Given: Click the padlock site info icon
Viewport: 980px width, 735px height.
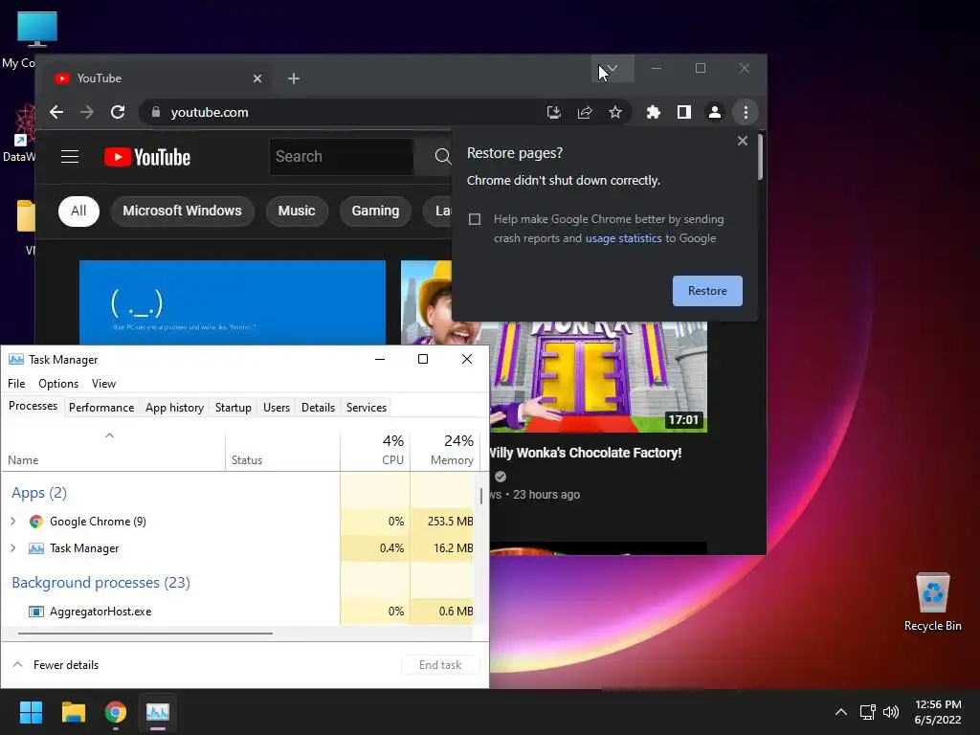Looking at the screenshot, I should (156, 112).
